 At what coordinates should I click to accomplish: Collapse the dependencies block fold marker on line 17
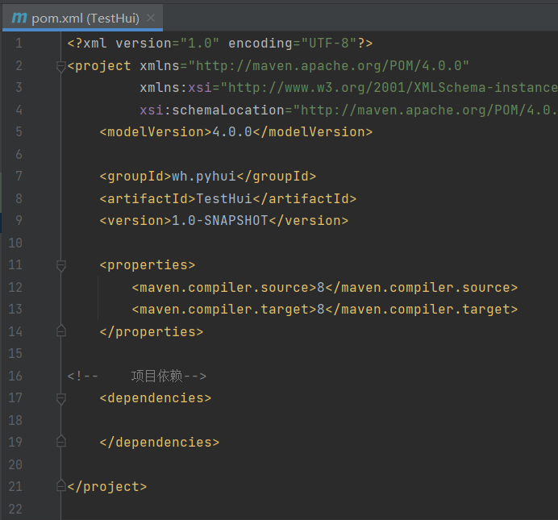tap(61, 399)
